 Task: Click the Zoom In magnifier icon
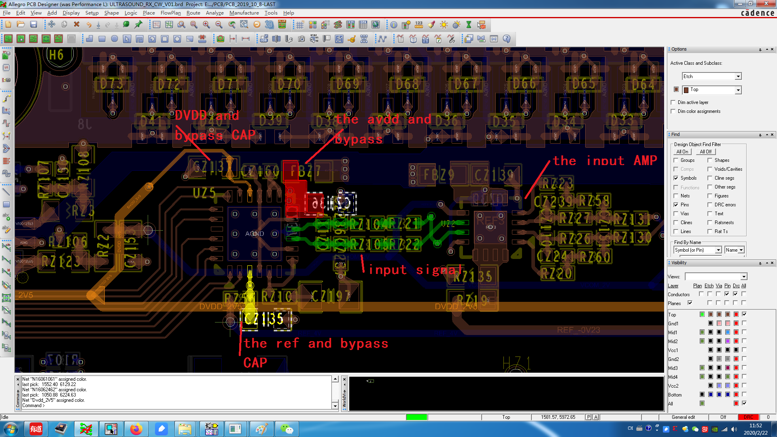click(206, 25)
